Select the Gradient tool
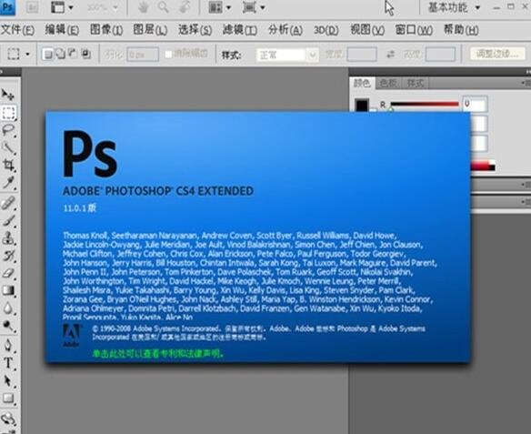The width and height of the screenshot is (531, 434). point(8,290)
